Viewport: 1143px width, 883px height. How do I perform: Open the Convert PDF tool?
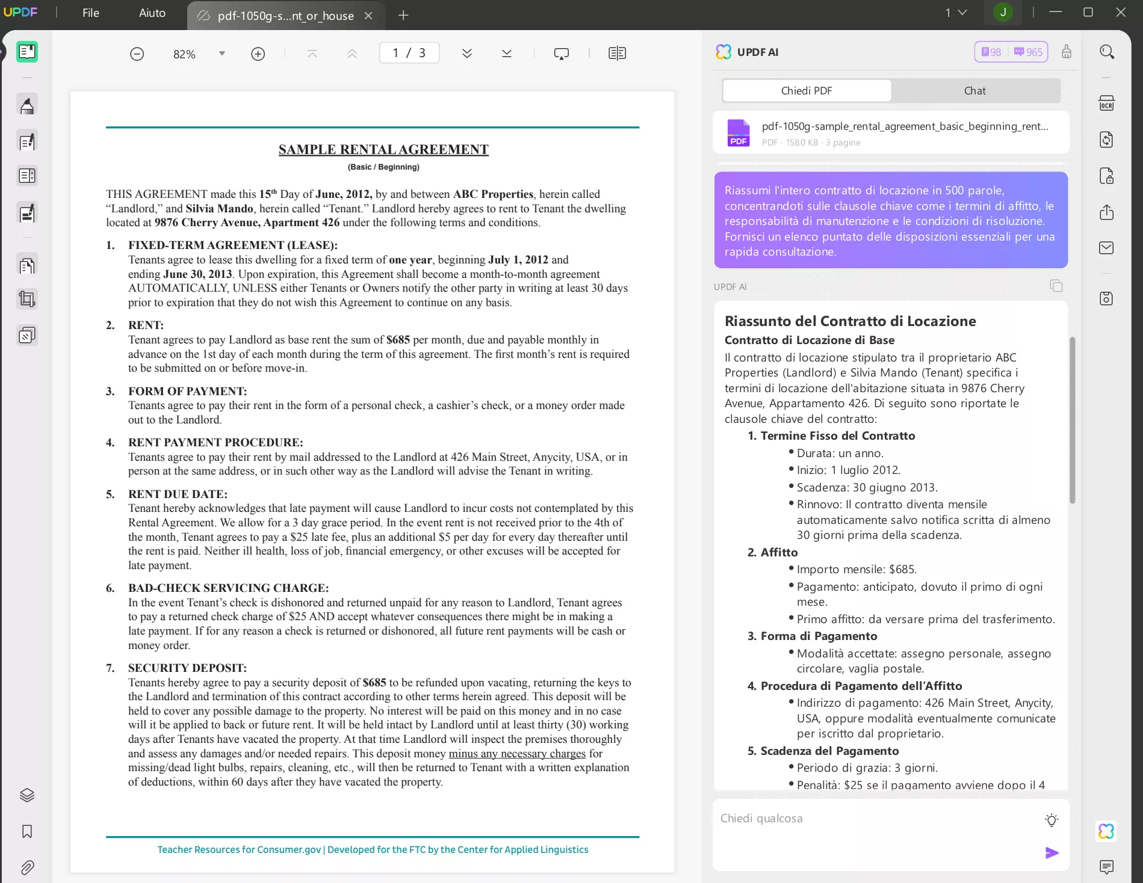(1107, 140)
